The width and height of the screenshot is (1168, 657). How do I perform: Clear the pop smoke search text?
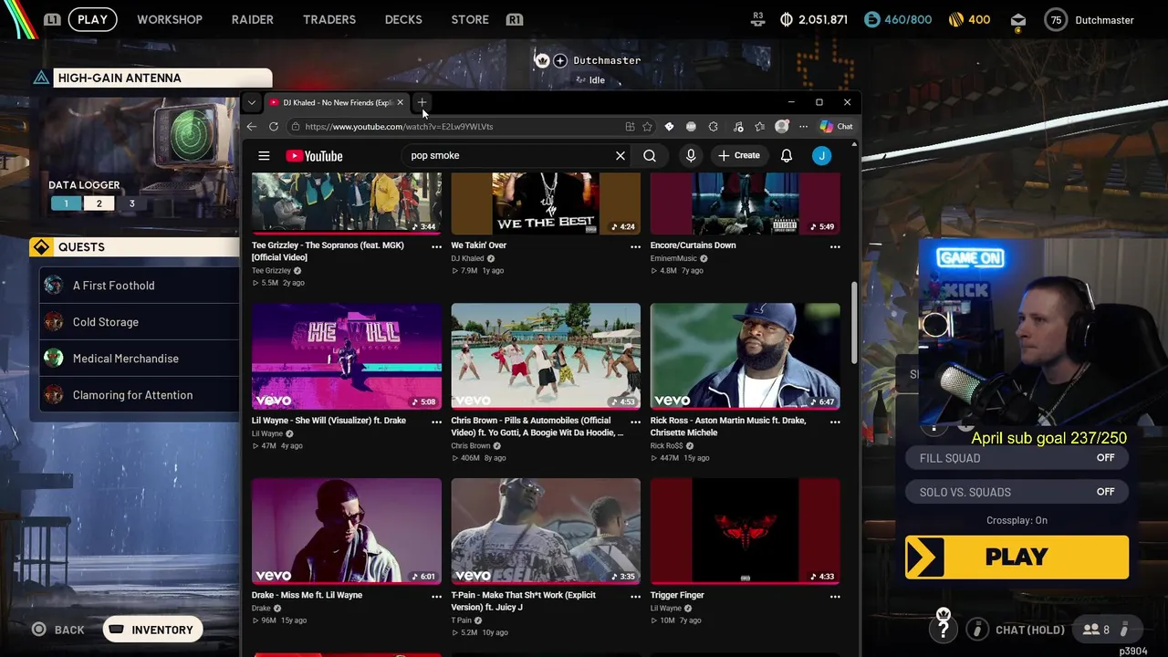[x=620, y=156]
